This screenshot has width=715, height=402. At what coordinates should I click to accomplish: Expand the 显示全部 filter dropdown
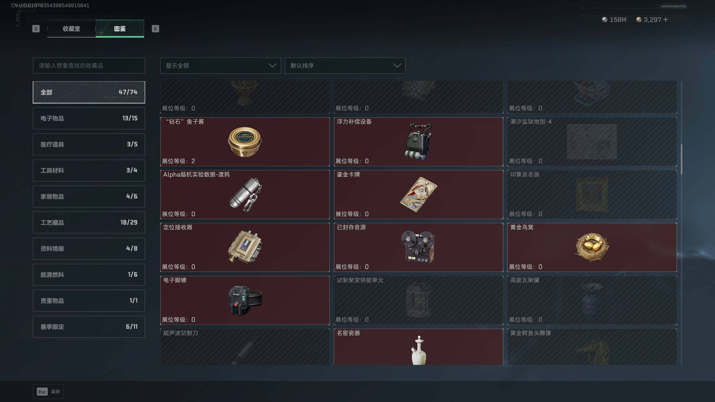[x=220, y=66]
